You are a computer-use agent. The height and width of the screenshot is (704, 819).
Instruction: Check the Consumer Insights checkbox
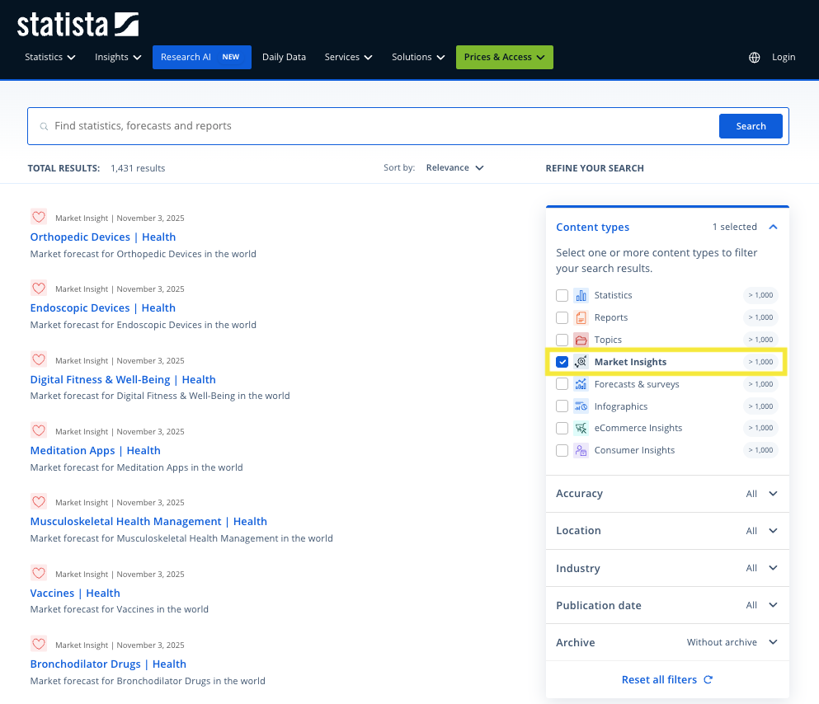(562, 450)
